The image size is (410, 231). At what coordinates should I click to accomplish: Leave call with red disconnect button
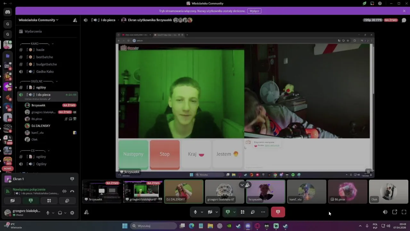[278, 212]
